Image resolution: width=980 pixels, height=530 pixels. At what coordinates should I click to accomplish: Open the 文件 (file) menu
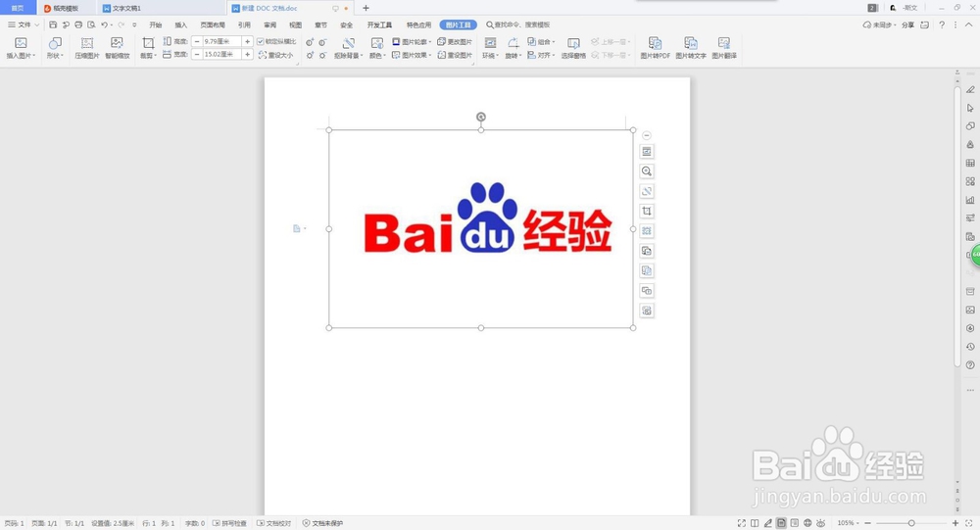click(x=24, y=25)
